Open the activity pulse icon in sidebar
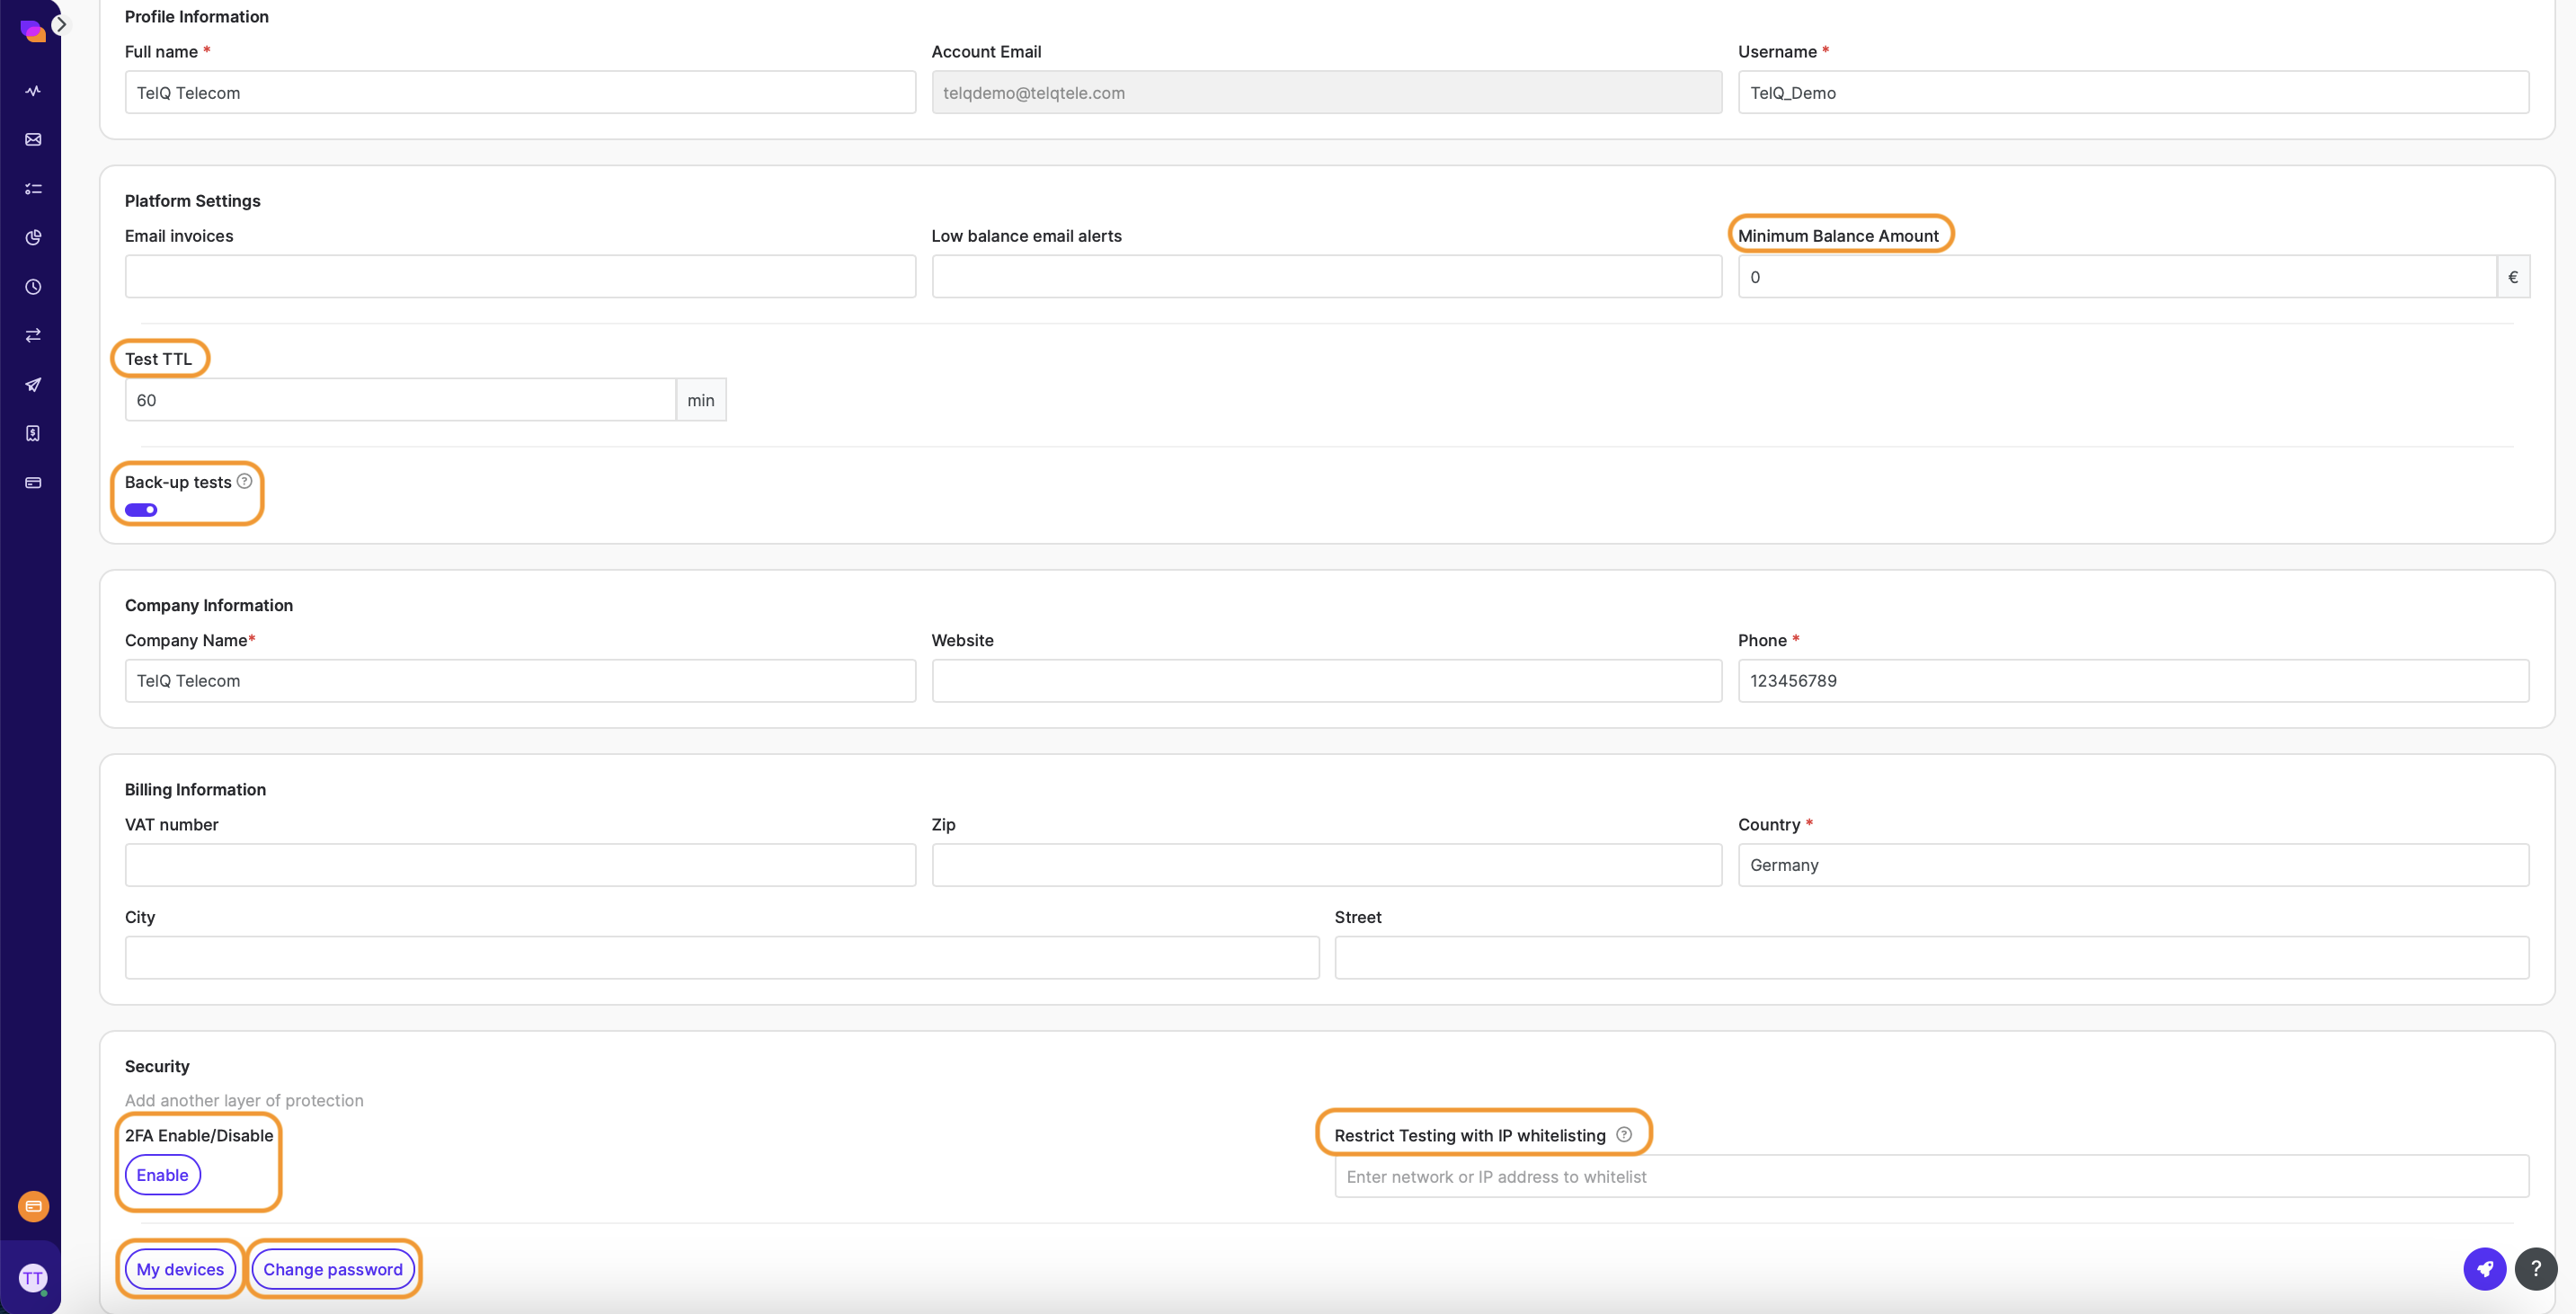 (33, 91)
